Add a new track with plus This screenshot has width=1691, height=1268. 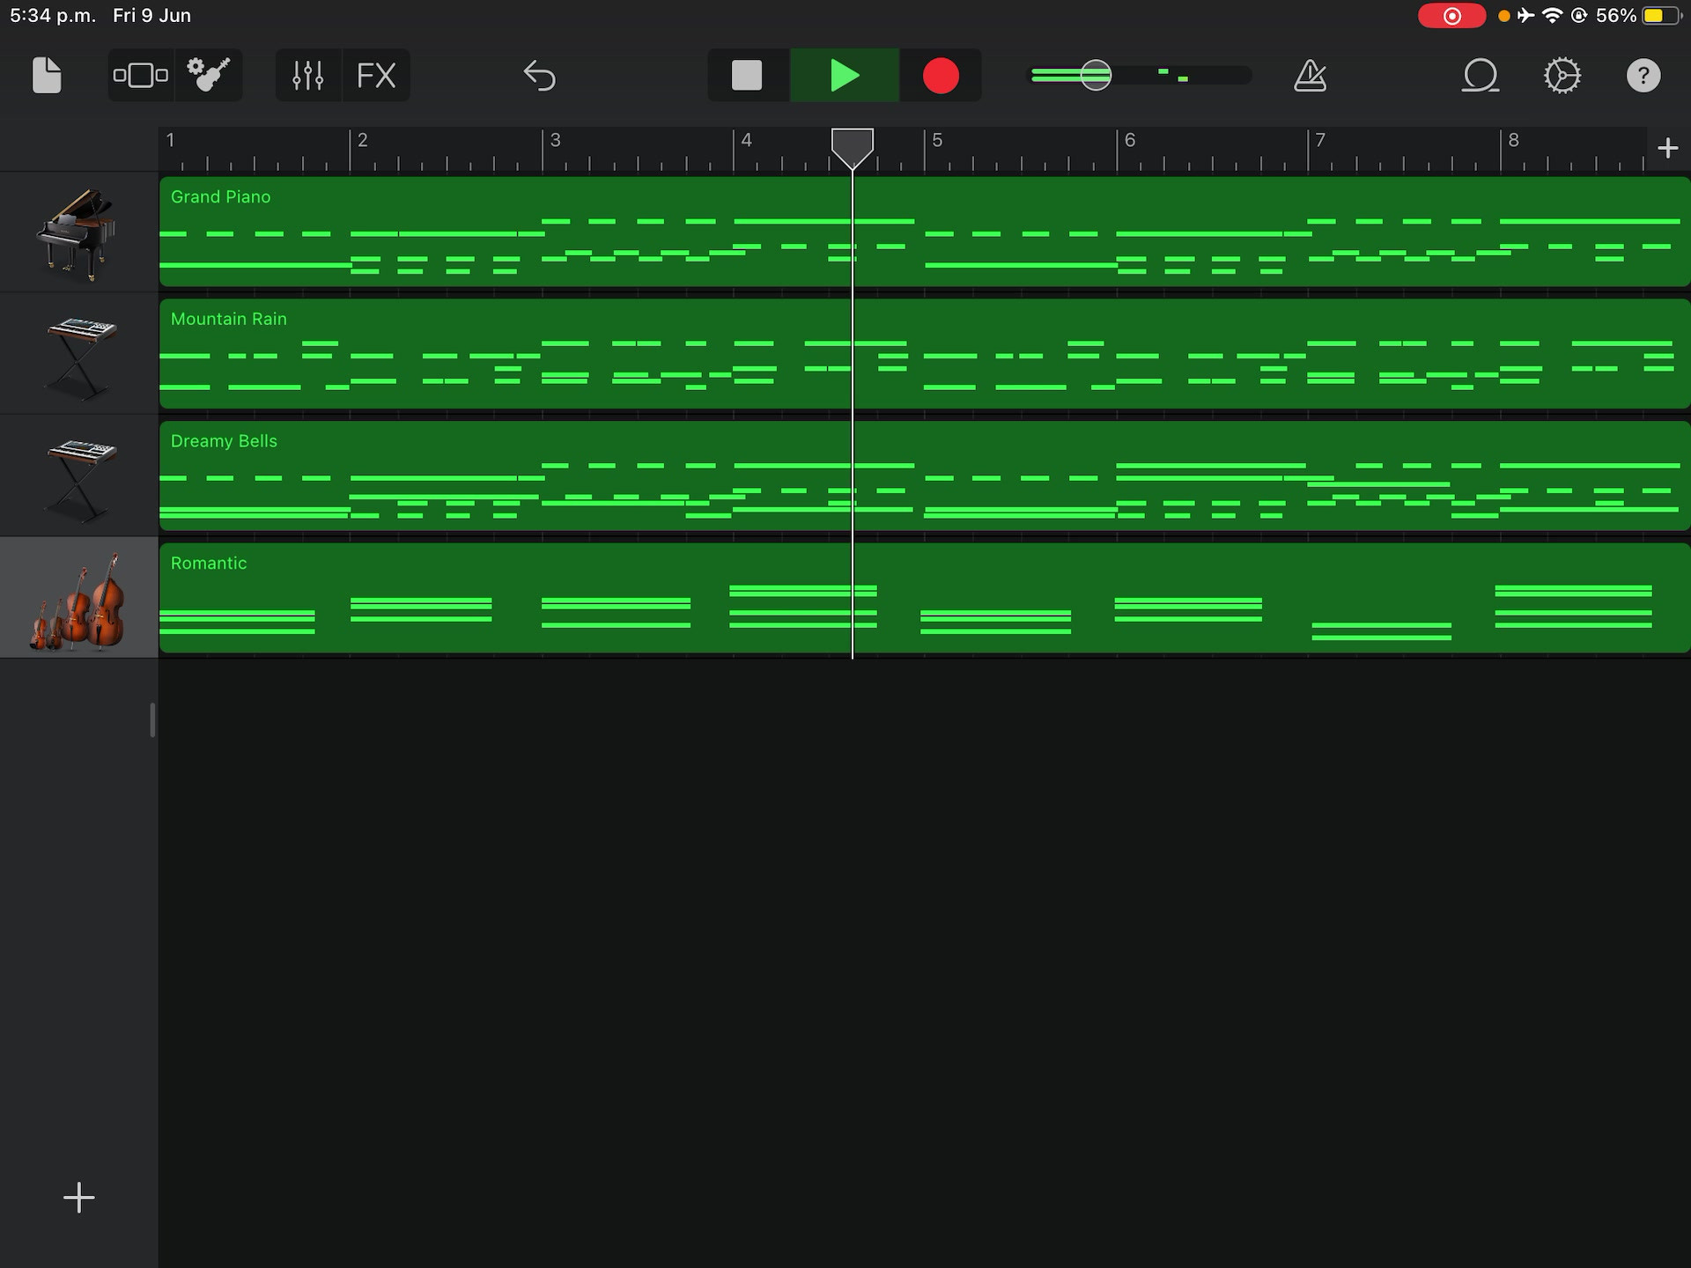(79, 1198)
